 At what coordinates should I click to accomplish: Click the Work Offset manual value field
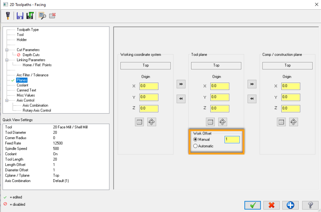tap(232, 139)
